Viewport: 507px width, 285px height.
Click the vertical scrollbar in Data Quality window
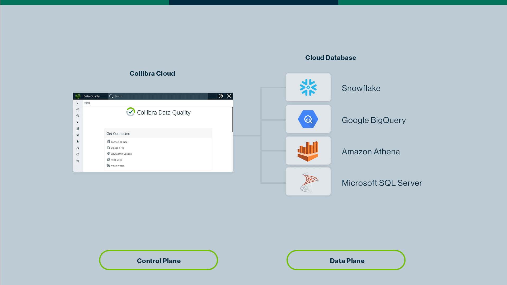click(x=232, y=120)
